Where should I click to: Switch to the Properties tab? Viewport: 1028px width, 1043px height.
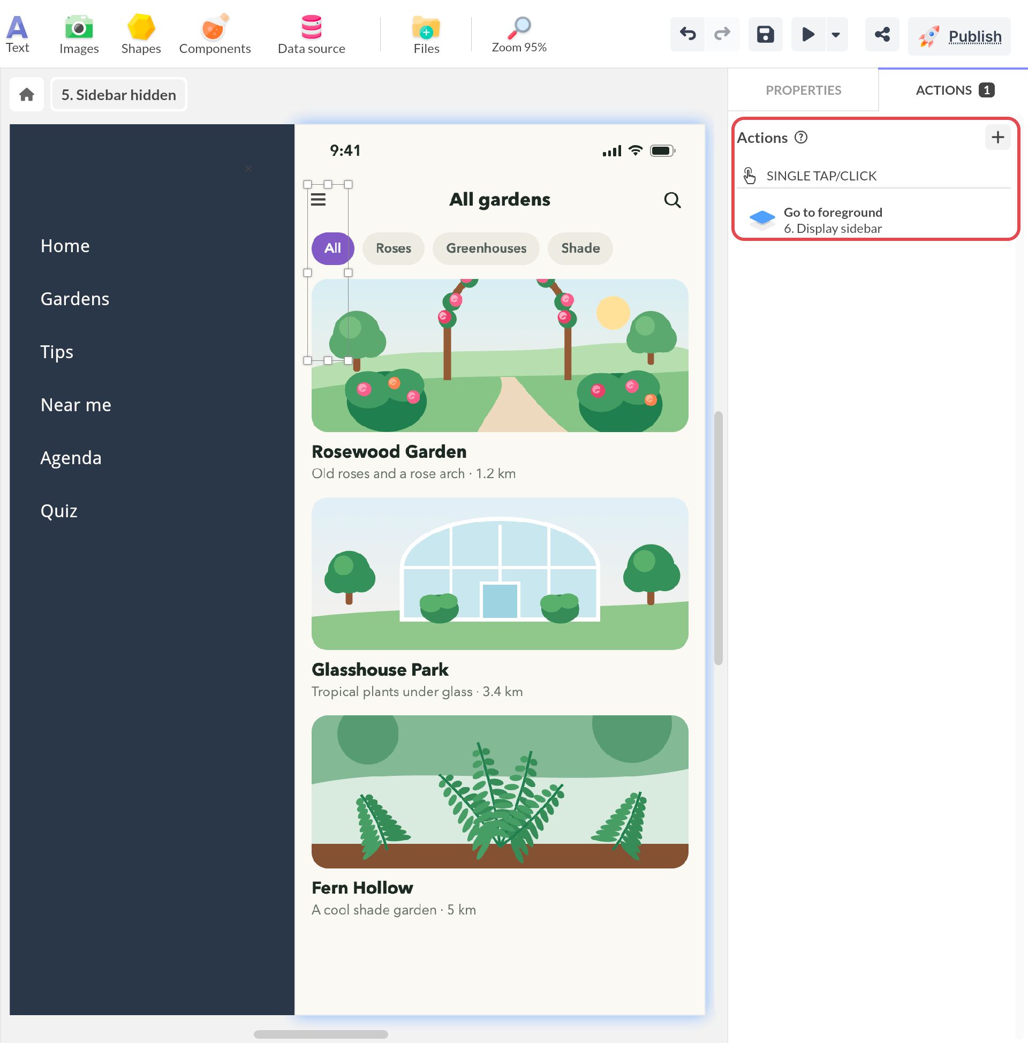[803, 90]
